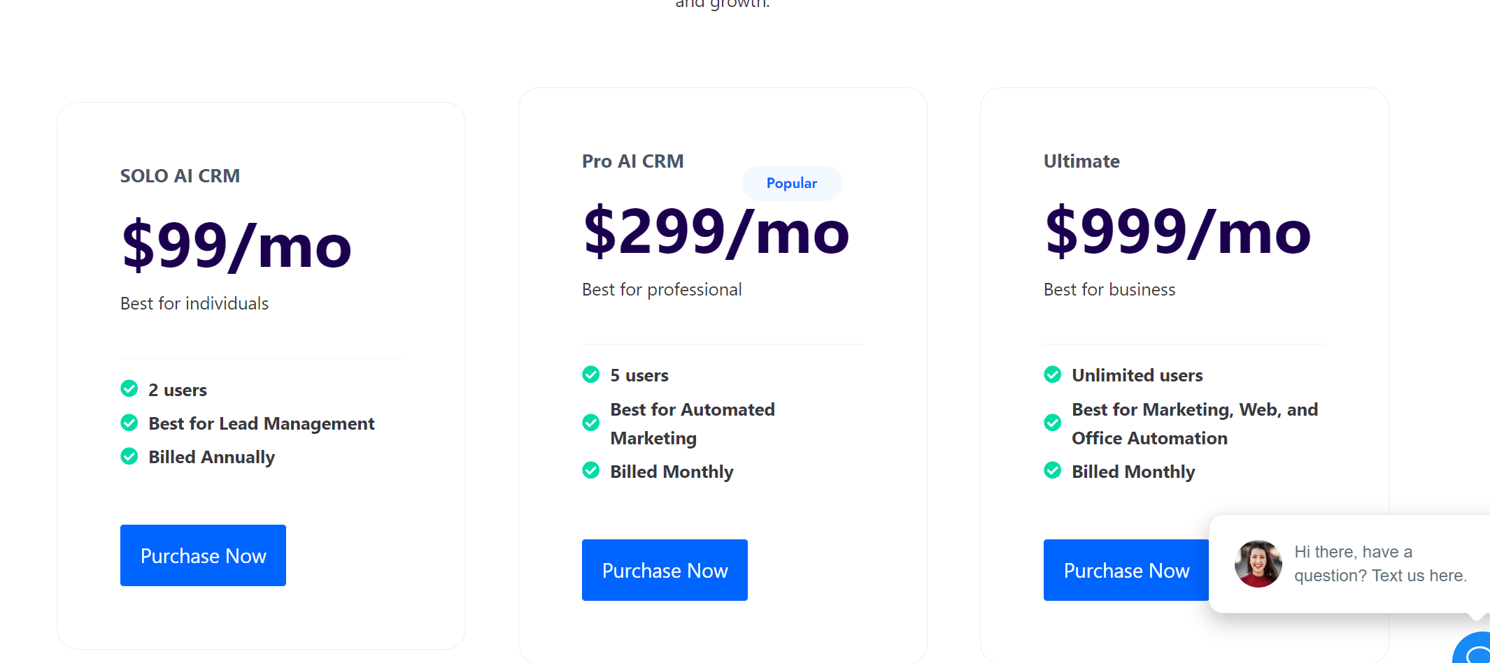Open the 'Text us here' chat message
The height and width of the screenshot is (663, 1490).
[x=1380, y=564]
